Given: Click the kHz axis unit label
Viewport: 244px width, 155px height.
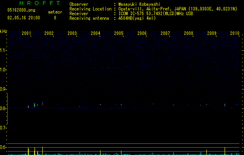Looking at the screenshot, I should 3,31.
